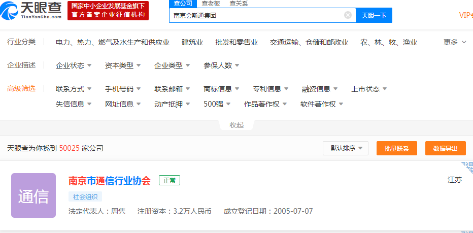The height and width of the screenshot is (233, 473).
Task: Click the 天眼一下 search button
Action: click(374, 15)
